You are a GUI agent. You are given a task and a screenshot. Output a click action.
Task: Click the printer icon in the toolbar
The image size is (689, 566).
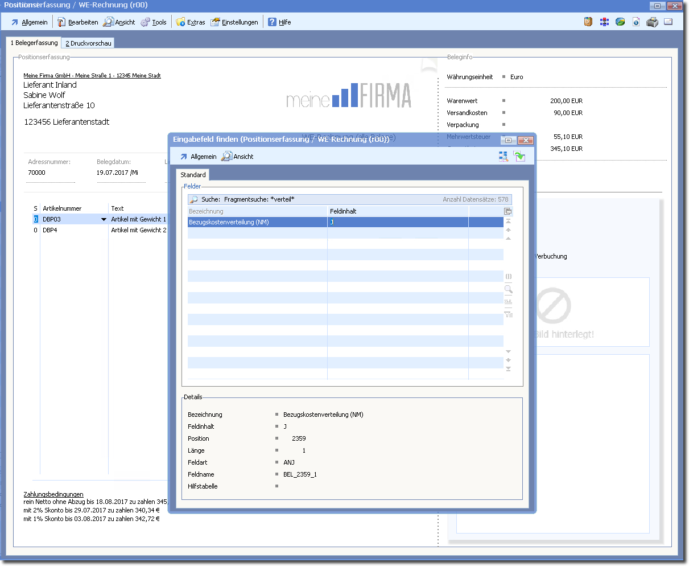pyautogui.click(x=652, y=22)
